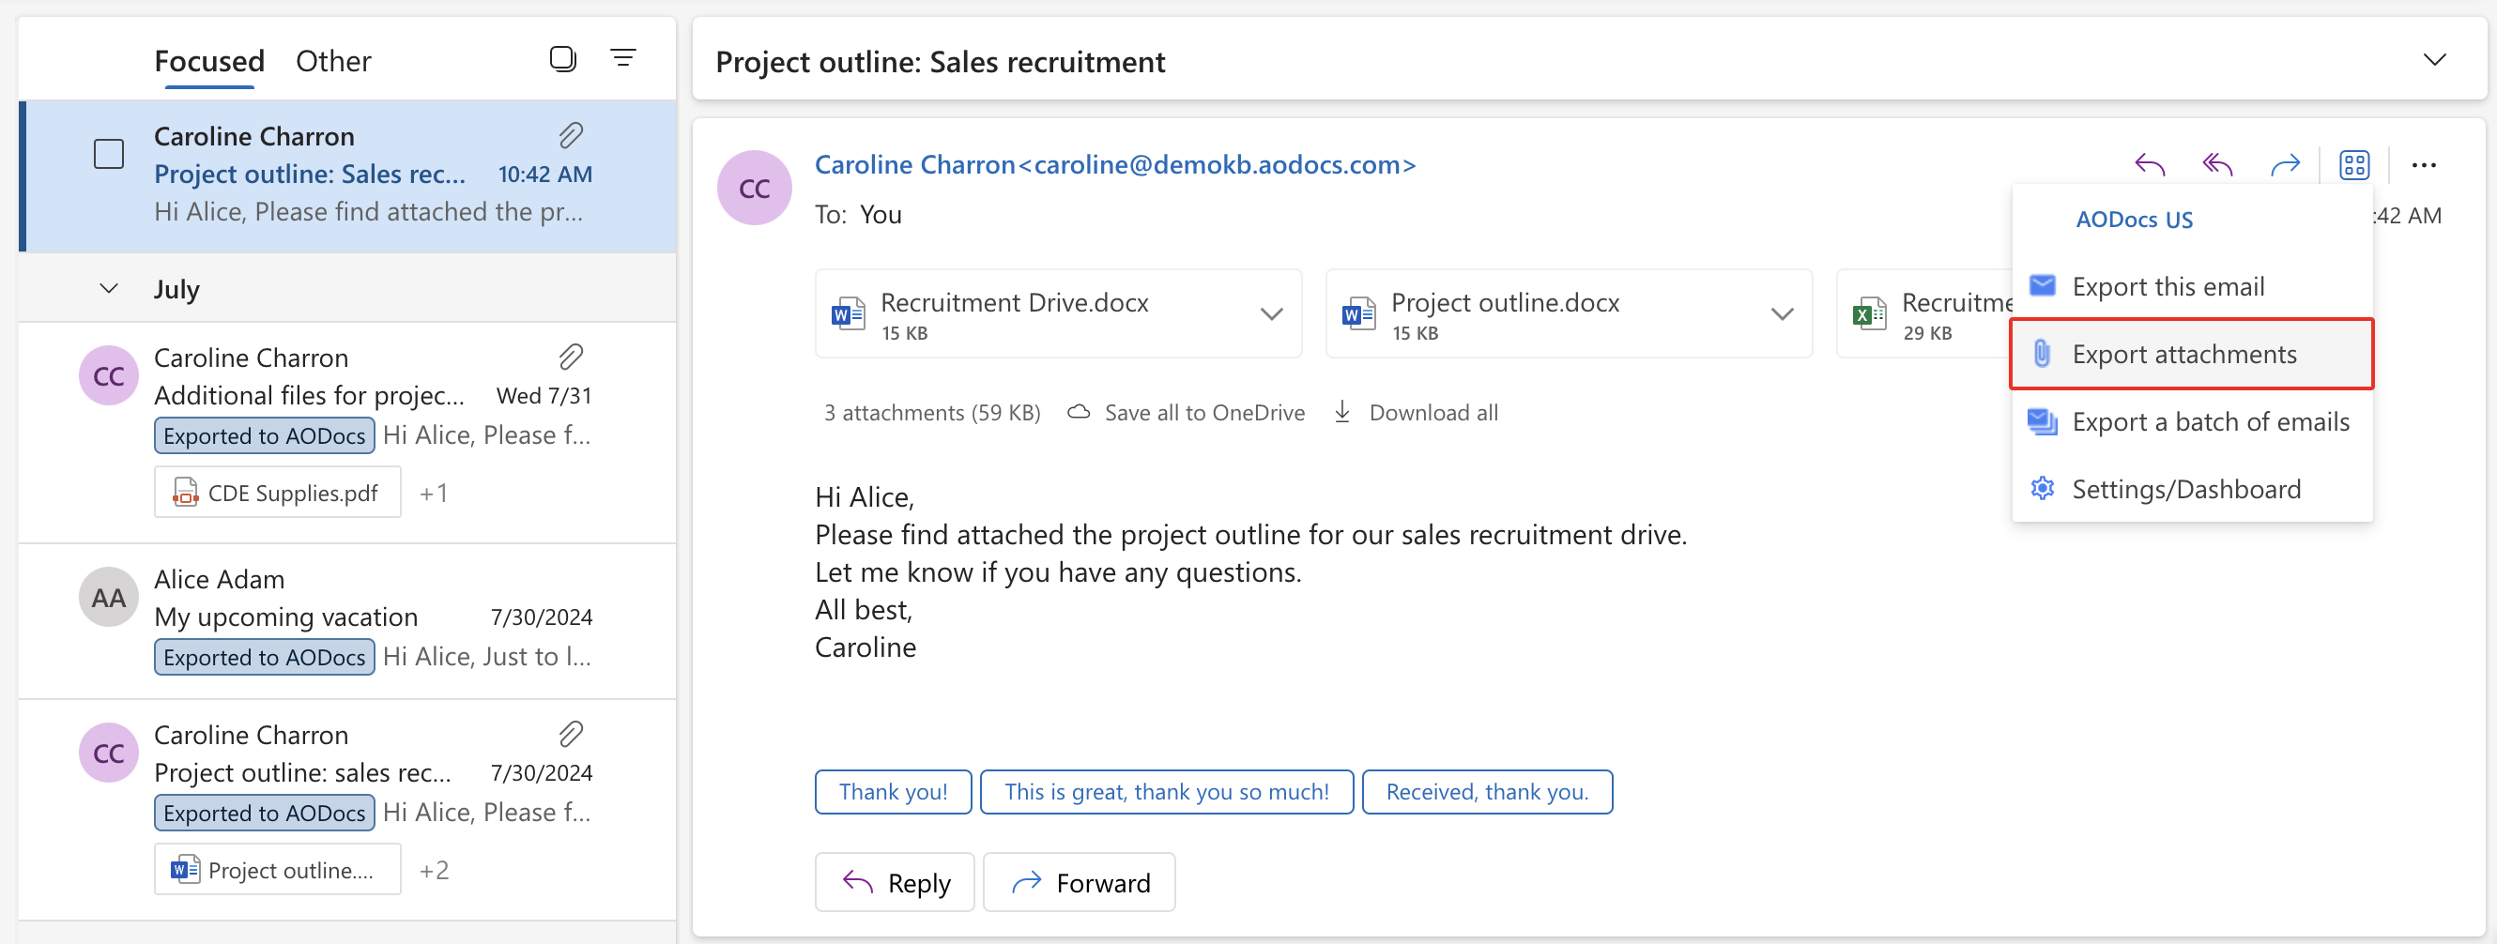Open the 'Project outline: sales rec...' 7/30/2024 email
The height and width of the screenshot is (944, 2497).
pos(347,809)
